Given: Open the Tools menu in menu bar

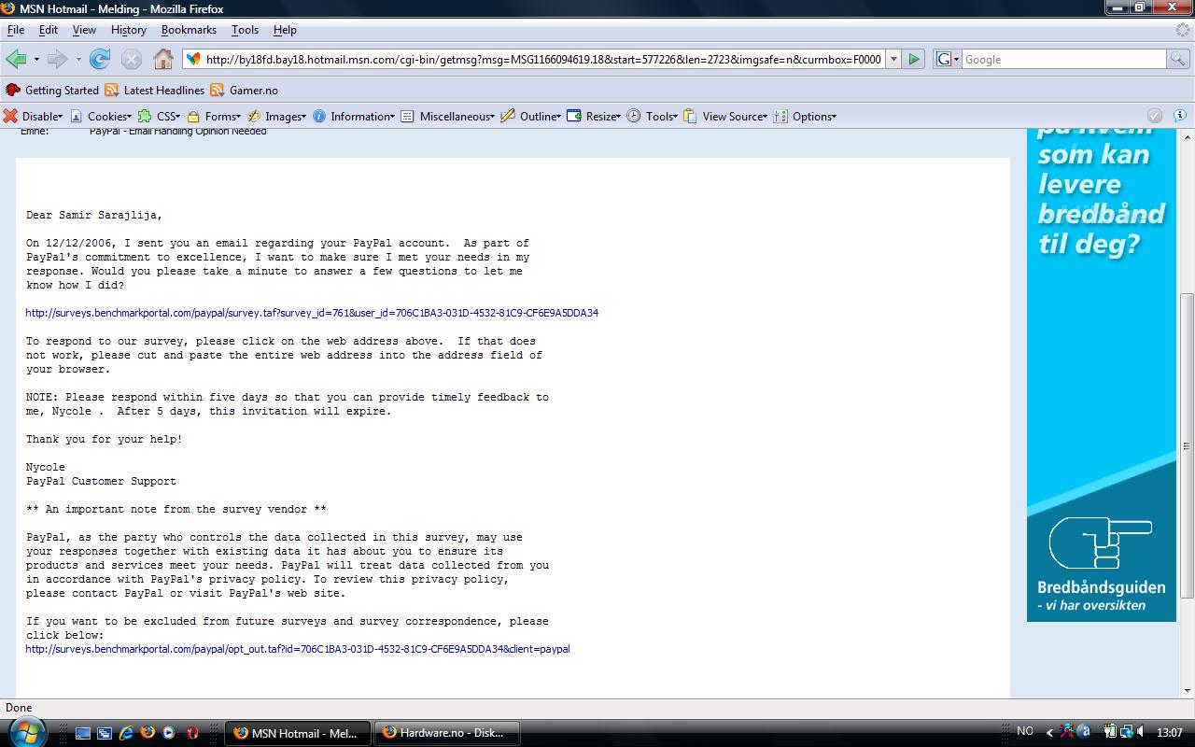Looking at the screenshot, I should 245,30.
